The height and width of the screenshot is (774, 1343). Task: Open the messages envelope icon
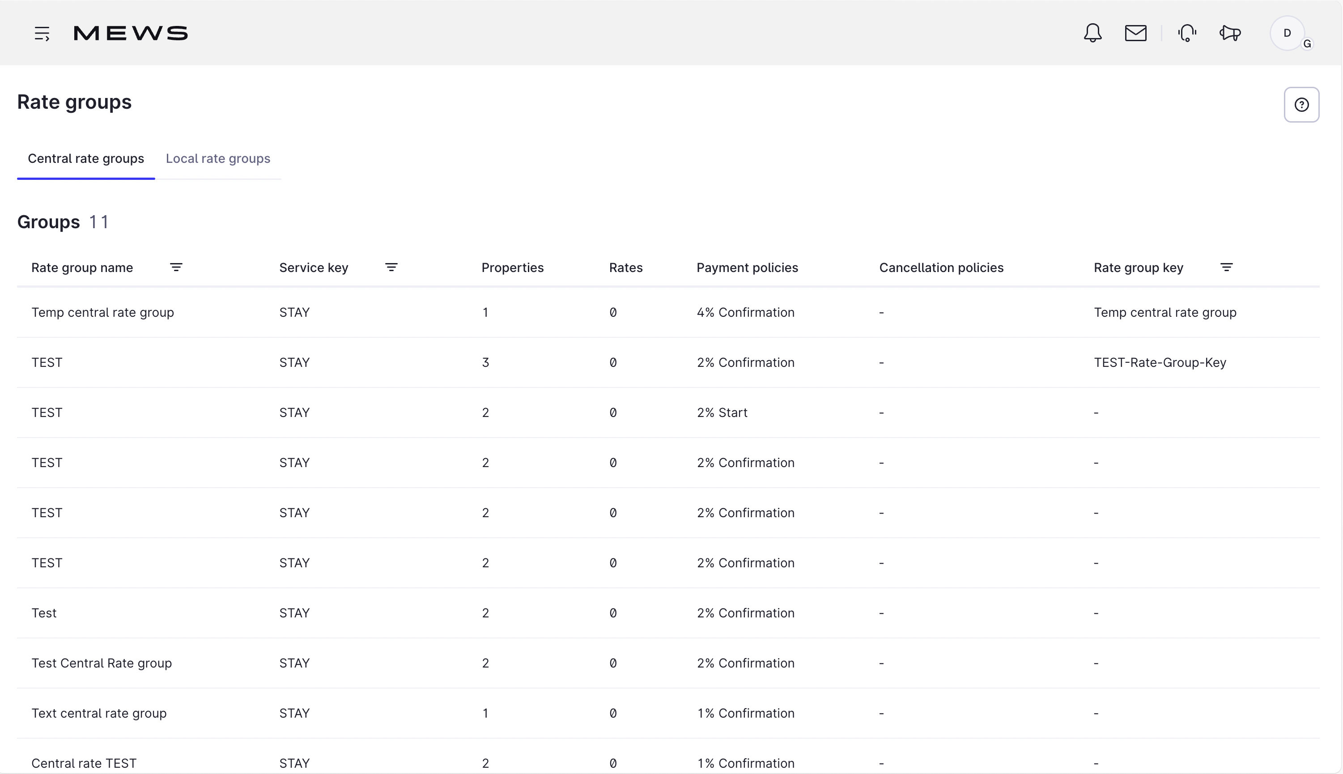tap(1136, 33)
